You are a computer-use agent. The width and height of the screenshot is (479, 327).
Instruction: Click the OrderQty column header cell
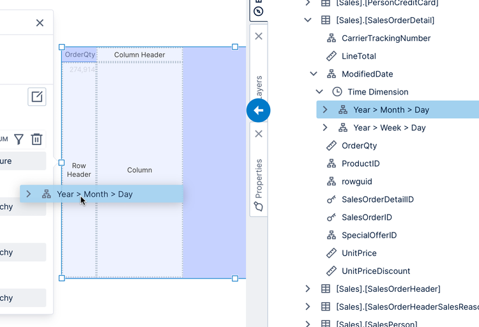(x=80, y=55)
